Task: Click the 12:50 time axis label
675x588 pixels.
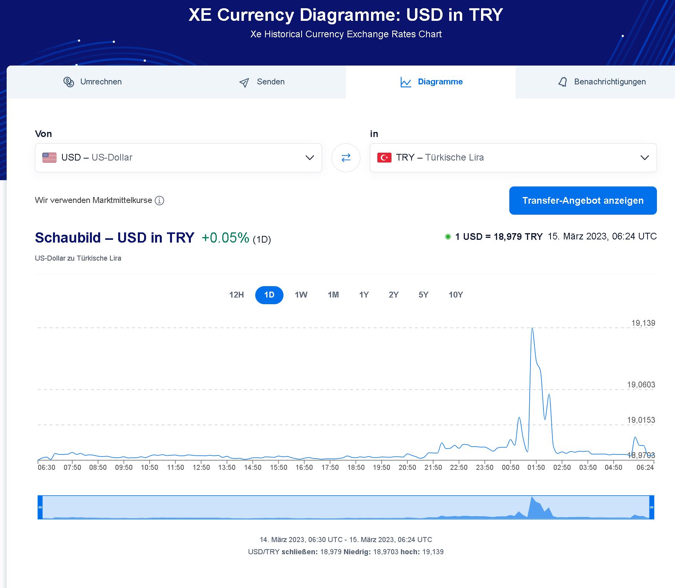Action: coord(201,467)
